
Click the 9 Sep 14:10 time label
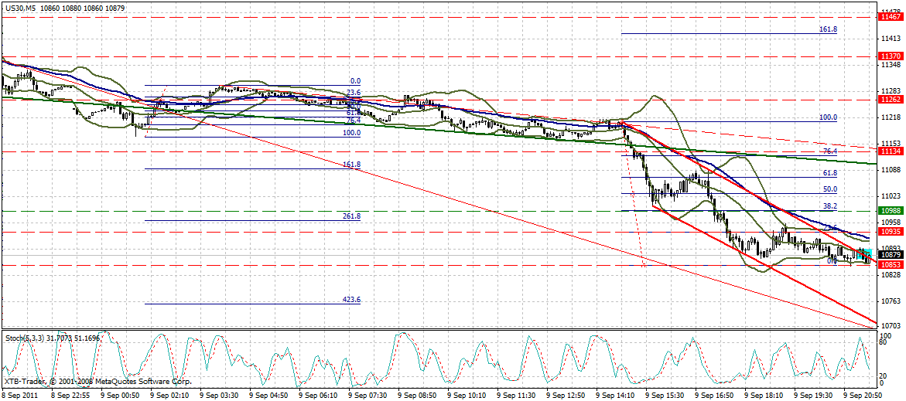pyautogui.click(x=614, y=395)
